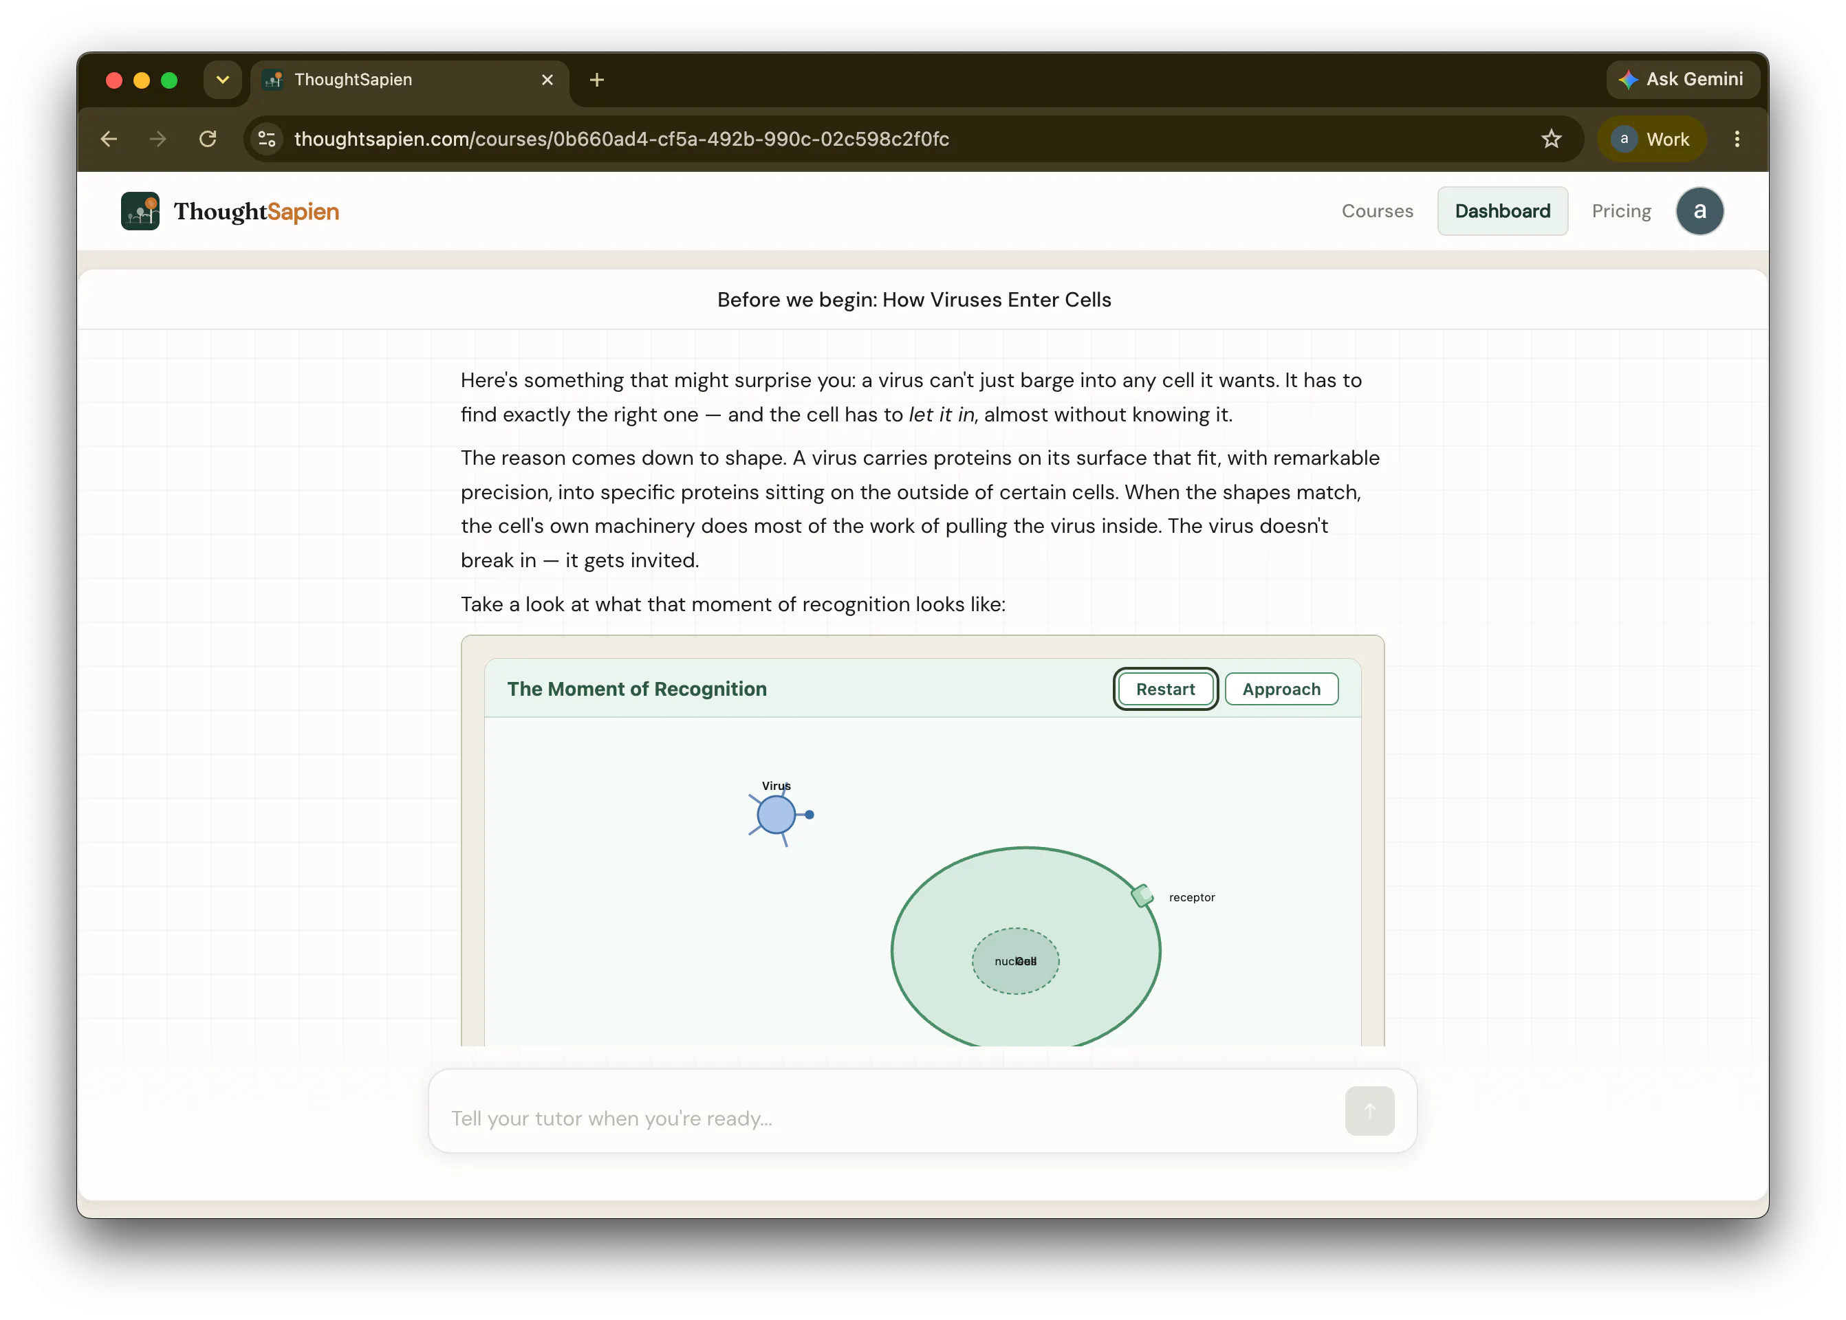
Task: Open Chrome three-dot menu
Action: 1737,139
